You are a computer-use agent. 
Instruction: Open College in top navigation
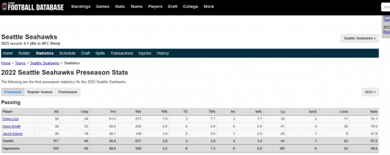[190, 7]
